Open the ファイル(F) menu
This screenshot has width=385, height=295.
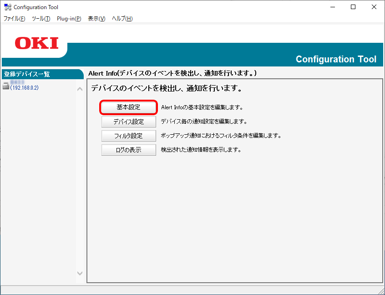[15, 19]
